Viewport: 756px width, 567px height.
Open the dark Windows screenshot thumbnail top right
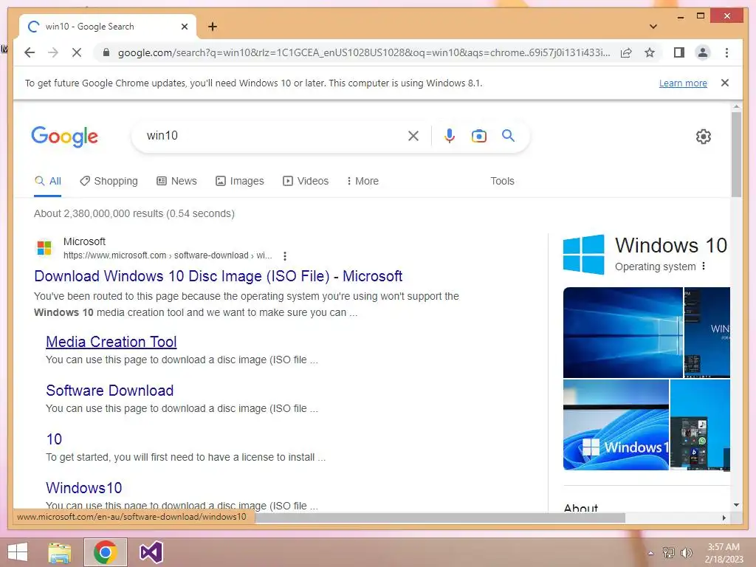coord(707,333)
